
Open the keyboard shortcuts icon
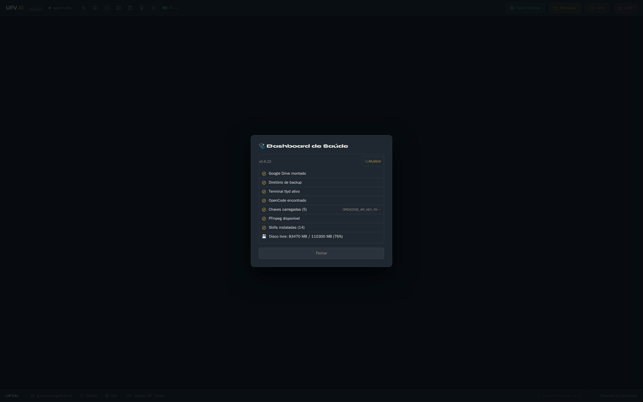click(x=118, y=8)
